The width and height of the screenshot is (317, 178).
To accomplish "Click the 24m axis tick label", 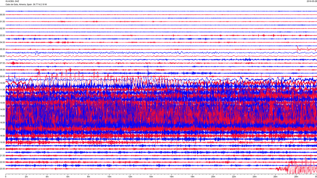I will click(255, 177).
